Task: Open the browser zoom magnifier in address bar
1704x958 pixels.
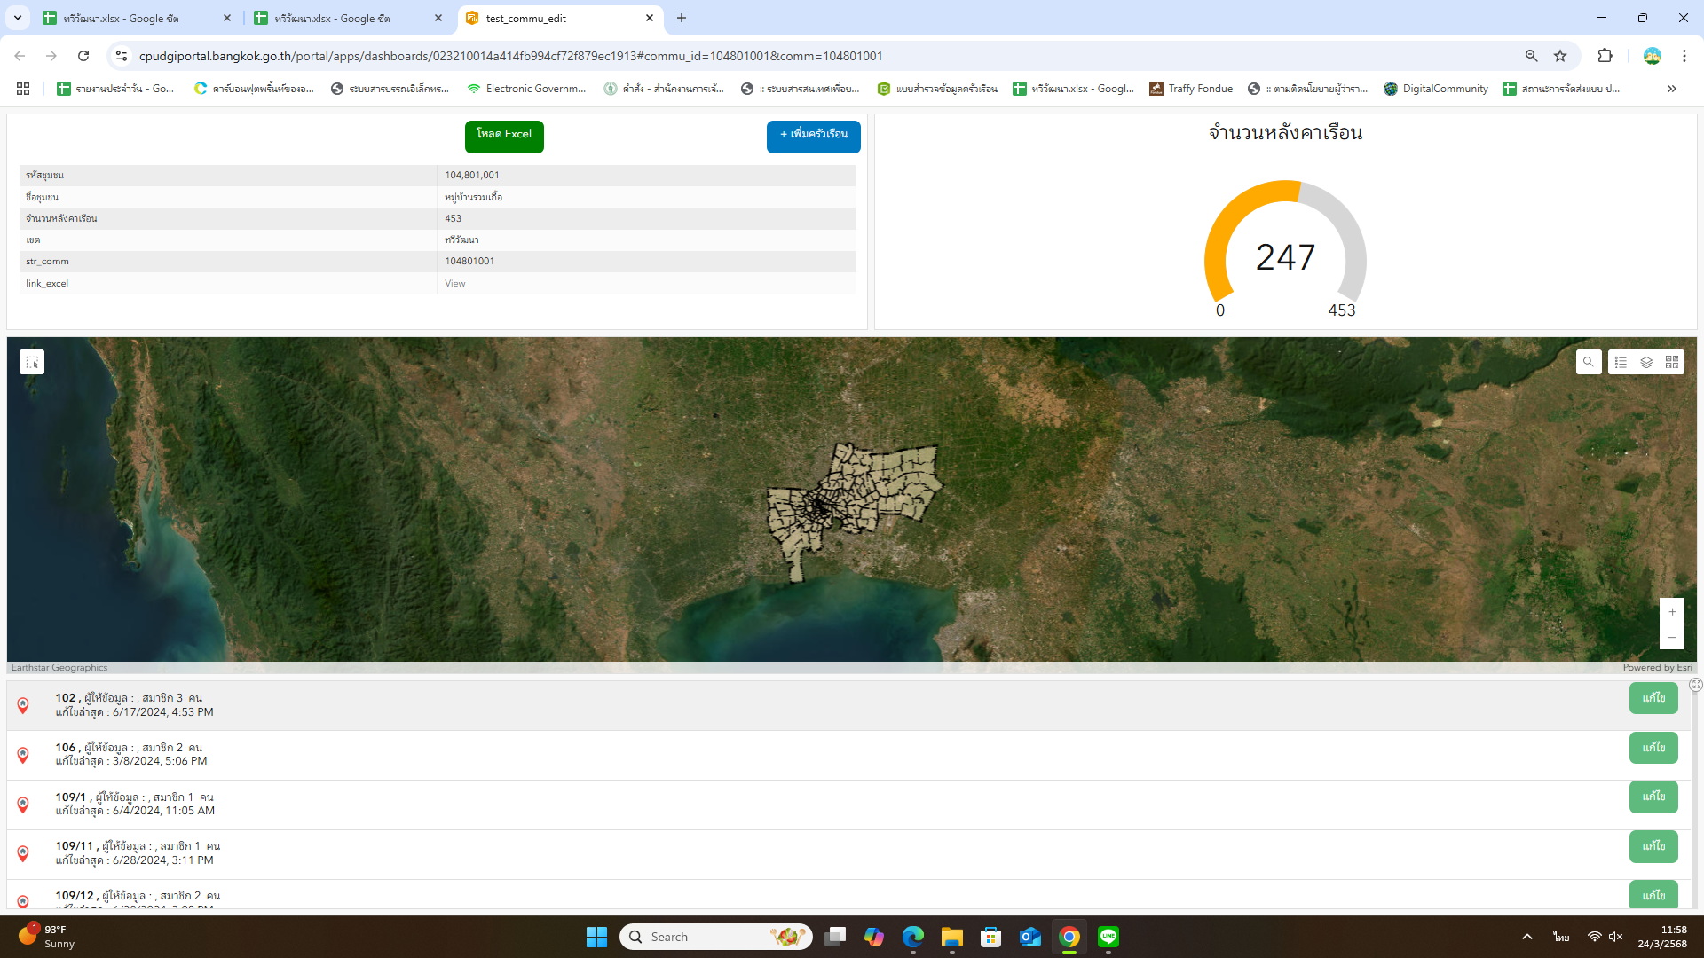Action: 1531,56
